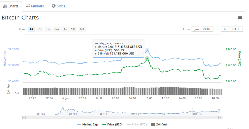Click the navigator scroll left arrow
The width and height of the screenshot is (249, 129).
click(24, 117)
